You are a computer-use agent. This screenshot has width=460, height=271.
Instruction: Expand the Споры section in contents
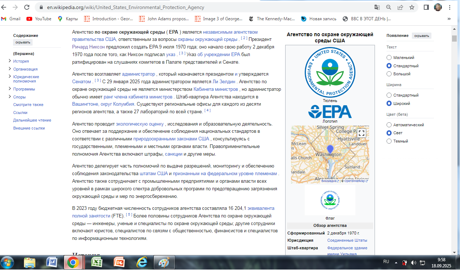pos(10,97)
